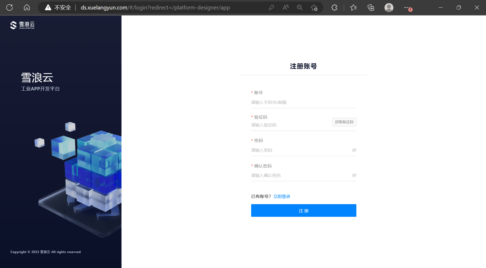486x268 pixels.
Task: Activate the Read Aloud icon
Action: coord(286,8)
